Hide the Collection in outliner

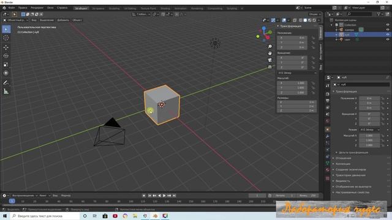click(x=388, y=24)
